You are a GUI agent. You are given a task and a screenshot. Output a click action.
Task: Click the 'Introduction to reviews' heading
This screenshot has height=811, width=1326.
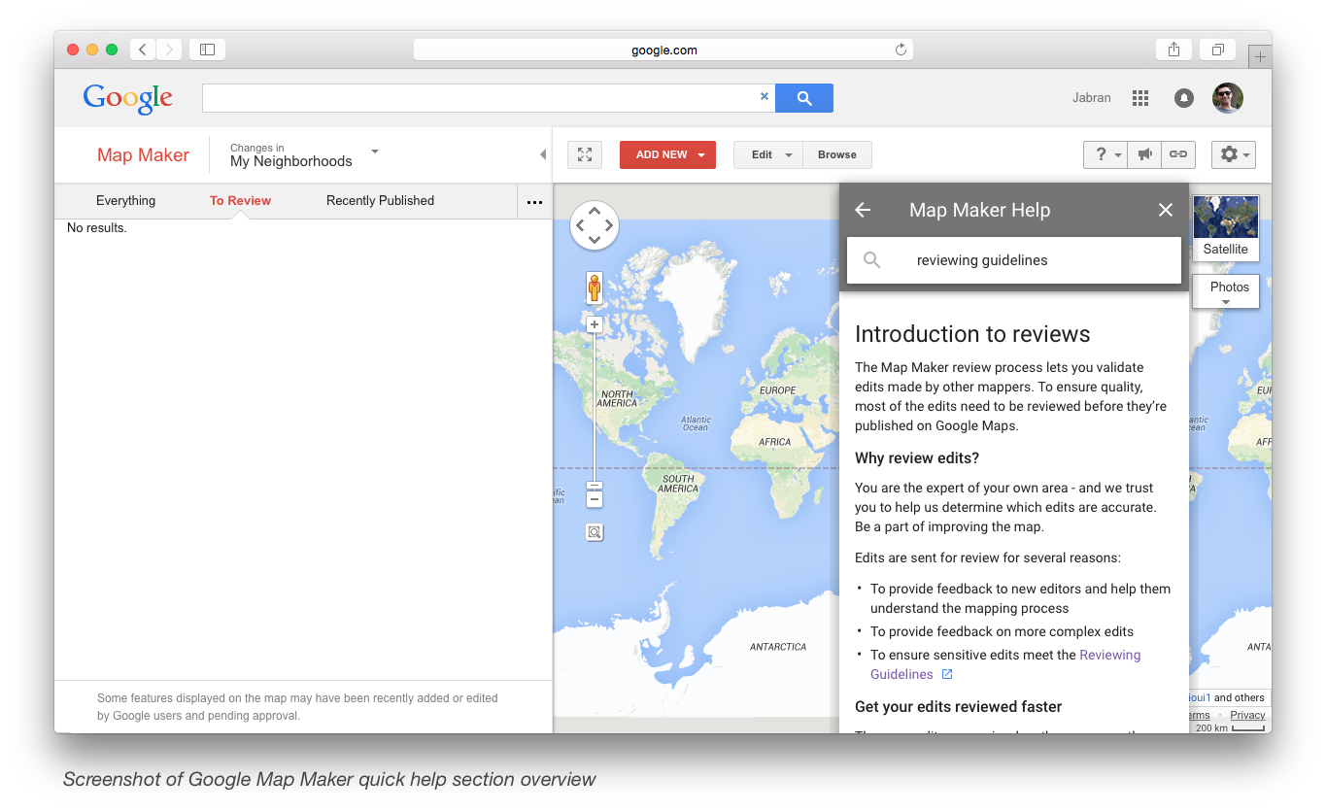[x=972, y=334]
